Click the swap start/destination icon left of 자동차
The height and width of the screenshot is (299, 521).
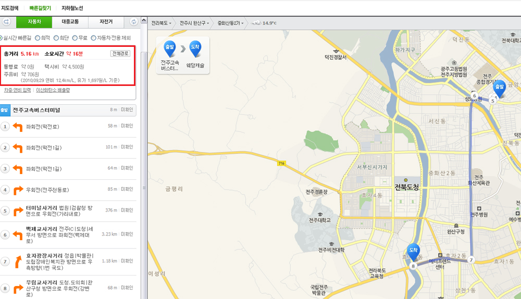(x=6, y=21)
